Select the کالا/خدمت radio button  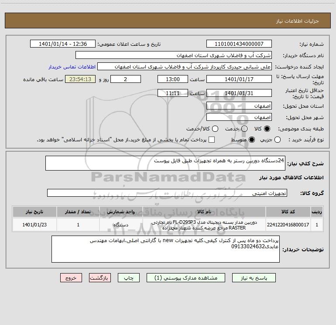pos(215,129)
